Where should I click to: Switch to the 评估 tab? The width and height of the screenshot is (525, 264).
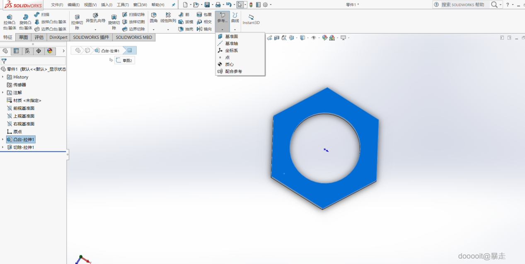pos(39,37)
